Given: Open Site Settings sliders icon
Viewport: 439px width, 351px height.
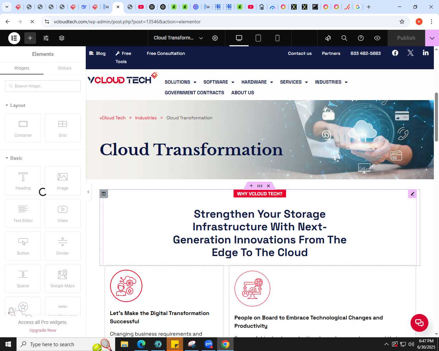Looking at the screenshot, I should pyautogui.click(x=46, y=38).
